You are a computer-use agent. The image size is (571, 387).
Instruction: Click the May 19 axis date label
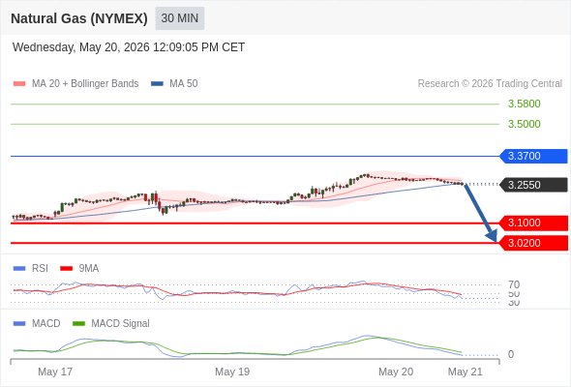pos(232,372)
